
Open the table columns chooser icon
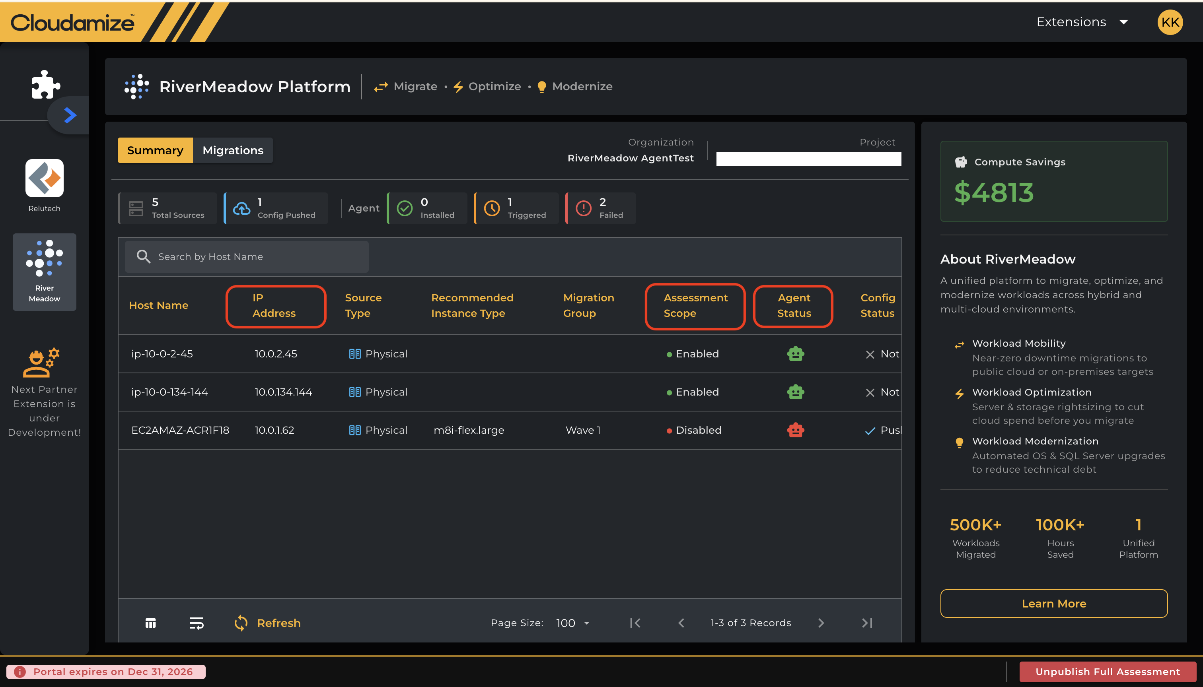tap(151, 623)
